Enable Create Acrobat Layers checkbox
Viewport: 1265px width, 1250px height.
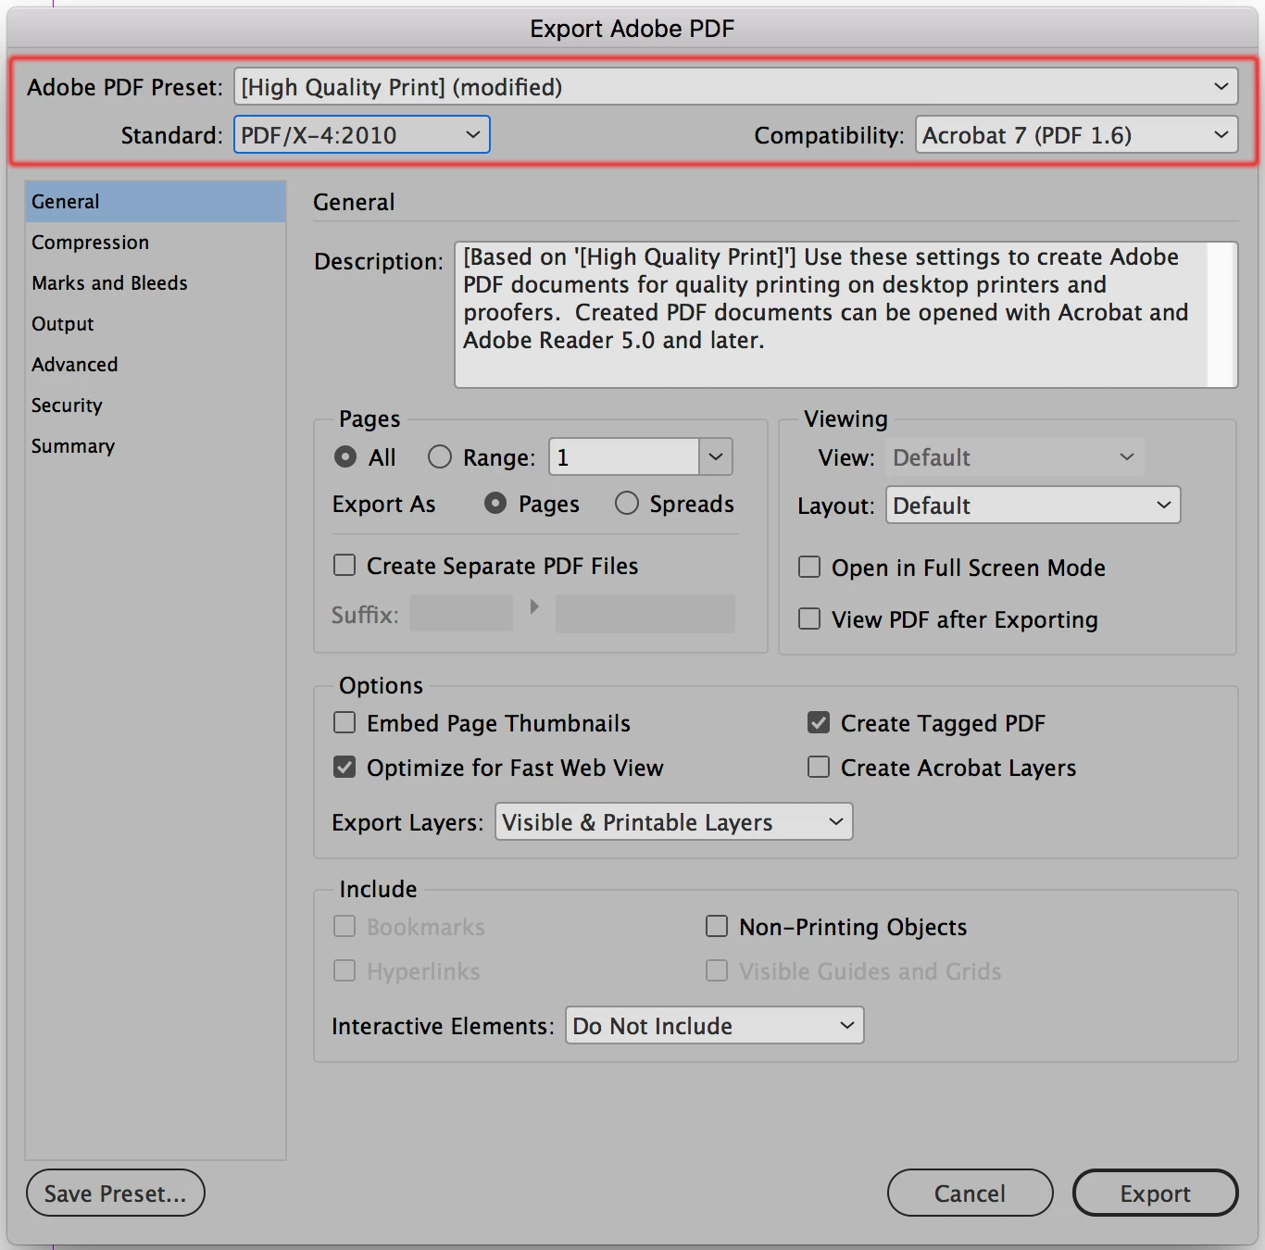click(819, 768)
